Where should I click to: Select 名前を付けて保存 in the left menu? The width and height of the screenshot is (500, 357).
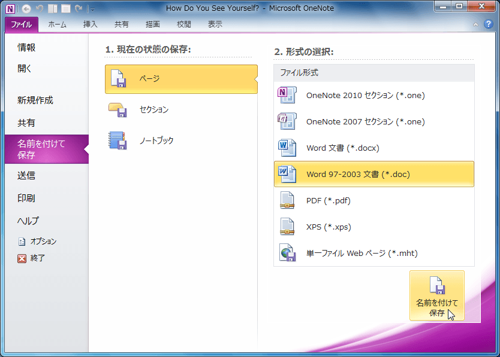[47, 149]
